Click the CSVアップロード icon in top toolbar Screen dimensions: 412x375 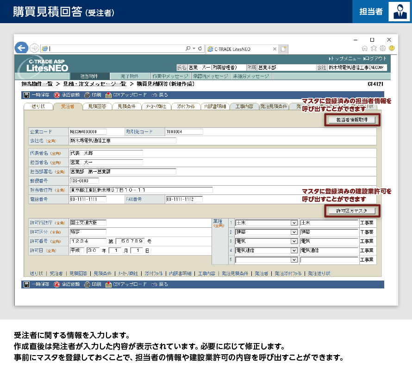(108, 95)
